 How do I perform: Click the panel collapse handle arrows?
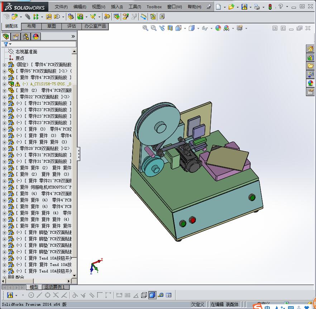(x=78, y=154)
